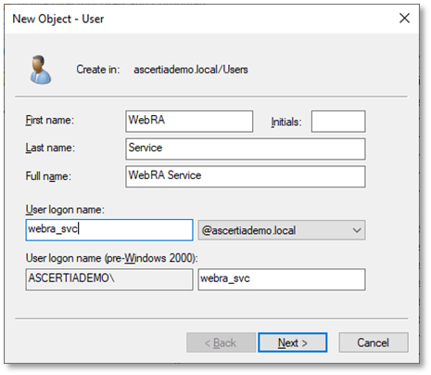
Task: Focus the First name field containing WebRA
Action: pyautogui.click(x=189, y=122)
